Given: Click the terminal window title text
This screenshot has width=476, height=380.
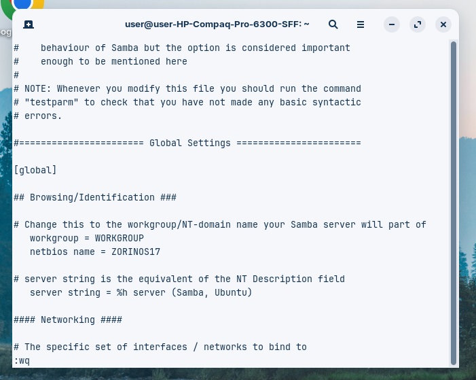Looking at the screenshot, I should [x=217, y=24].
